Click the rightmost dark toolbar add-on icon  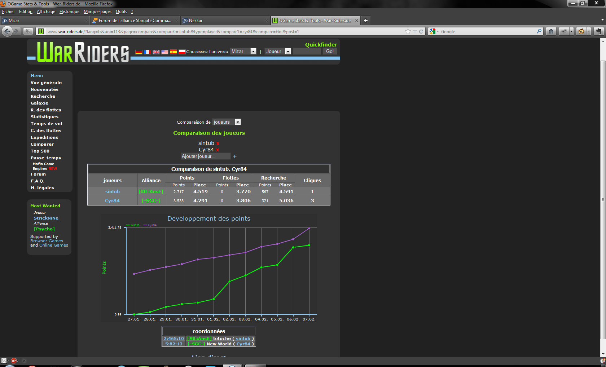click(599, 31)
